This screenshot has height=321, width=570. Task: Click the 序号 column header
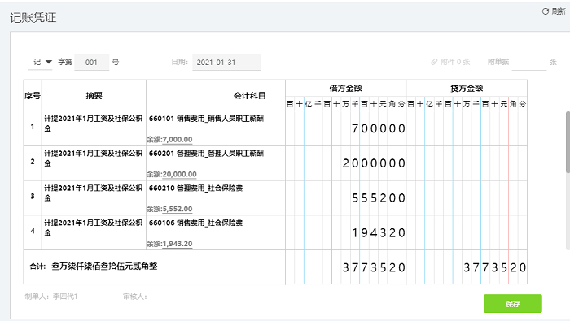(33, 96)
